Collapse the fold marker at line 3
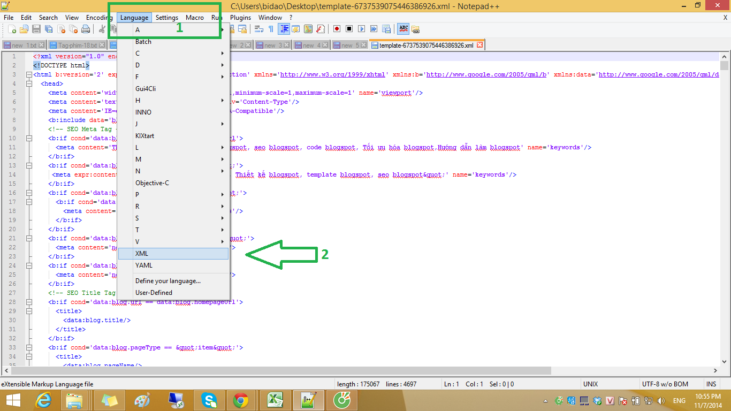This screenshot has width=731, height=411. (28, 74)
